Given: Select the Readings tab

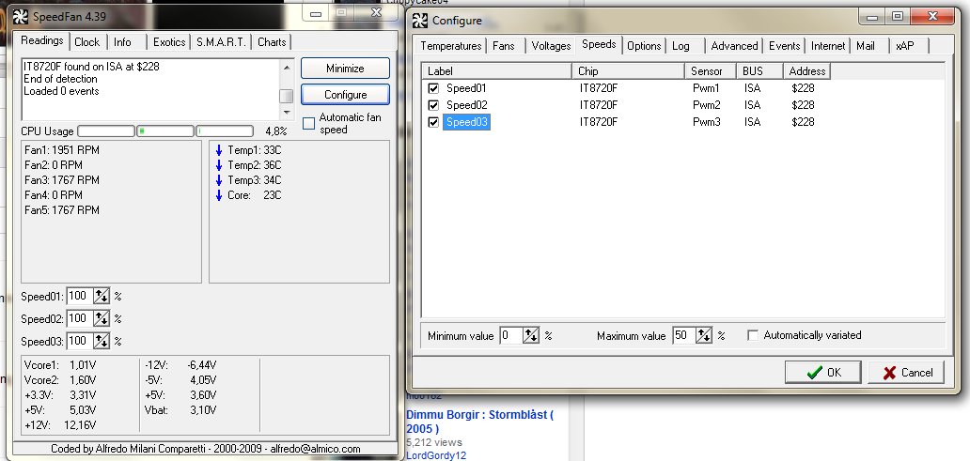Looking at the screenshot, I should pyautogui.click(x=42, y=40).
